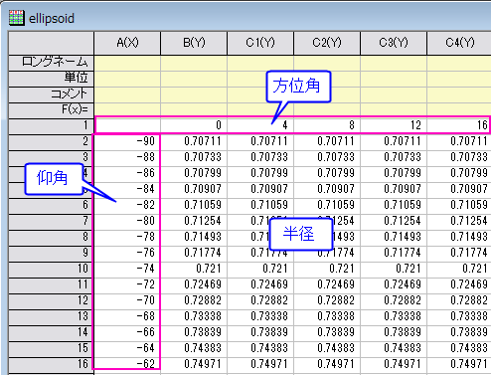Select column header C2(Y)
Image resolution: width=491 pixels, height=375 pixels.
pyautogui.click(x=327, y=43)
